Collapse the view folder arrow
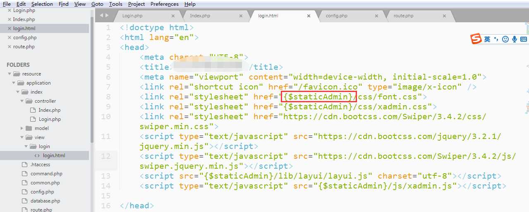The height and width of the screenshot is (212, 529). coord(22,137)
